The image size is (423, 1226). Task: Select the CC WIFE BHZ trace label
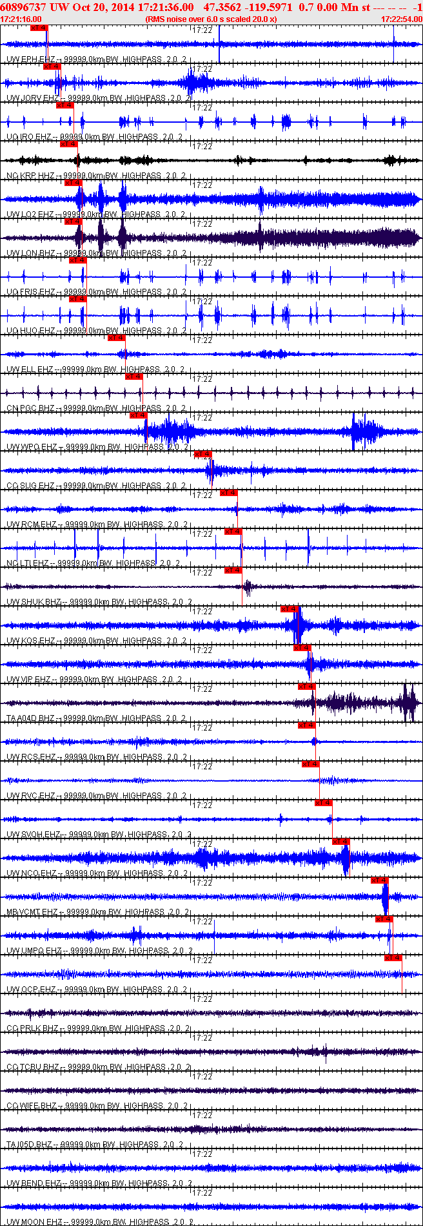[x=97, y=1106]
